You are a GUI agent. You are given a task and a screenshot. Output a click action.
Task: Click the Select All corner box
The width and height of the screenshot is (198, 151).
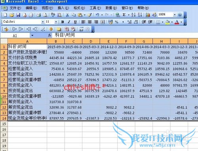point(4,41)
